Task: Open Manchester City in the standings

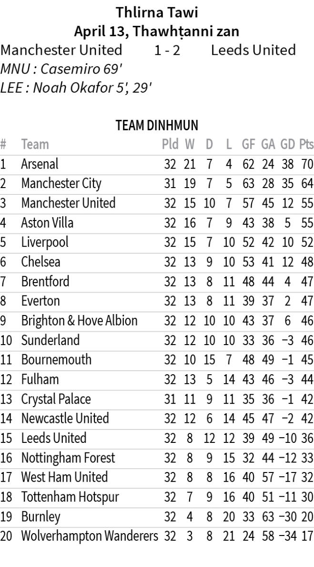Action: click(x=61, y=184)
